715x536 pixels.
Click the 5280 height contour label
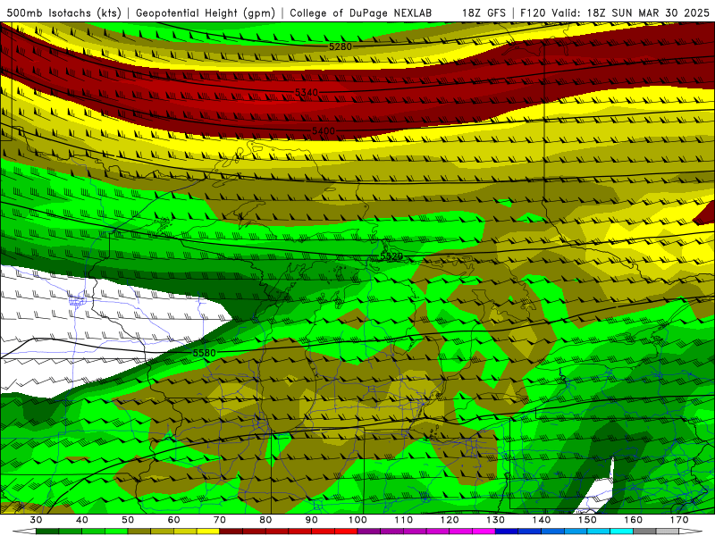click(341, 46)
